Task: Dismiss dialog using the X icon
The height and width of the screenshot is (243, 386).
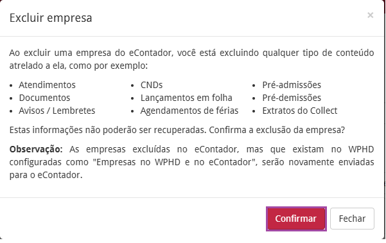Action: click(370, 15)
